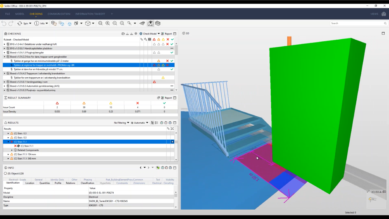Click the Info tool icon
The height and width of the screenshot is (219, 389).
(41, 23)
